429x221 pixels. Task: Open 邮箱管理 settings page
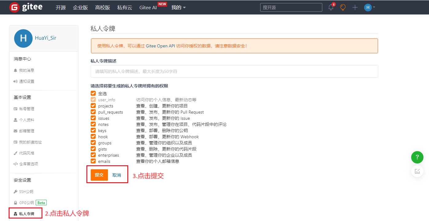27,131
